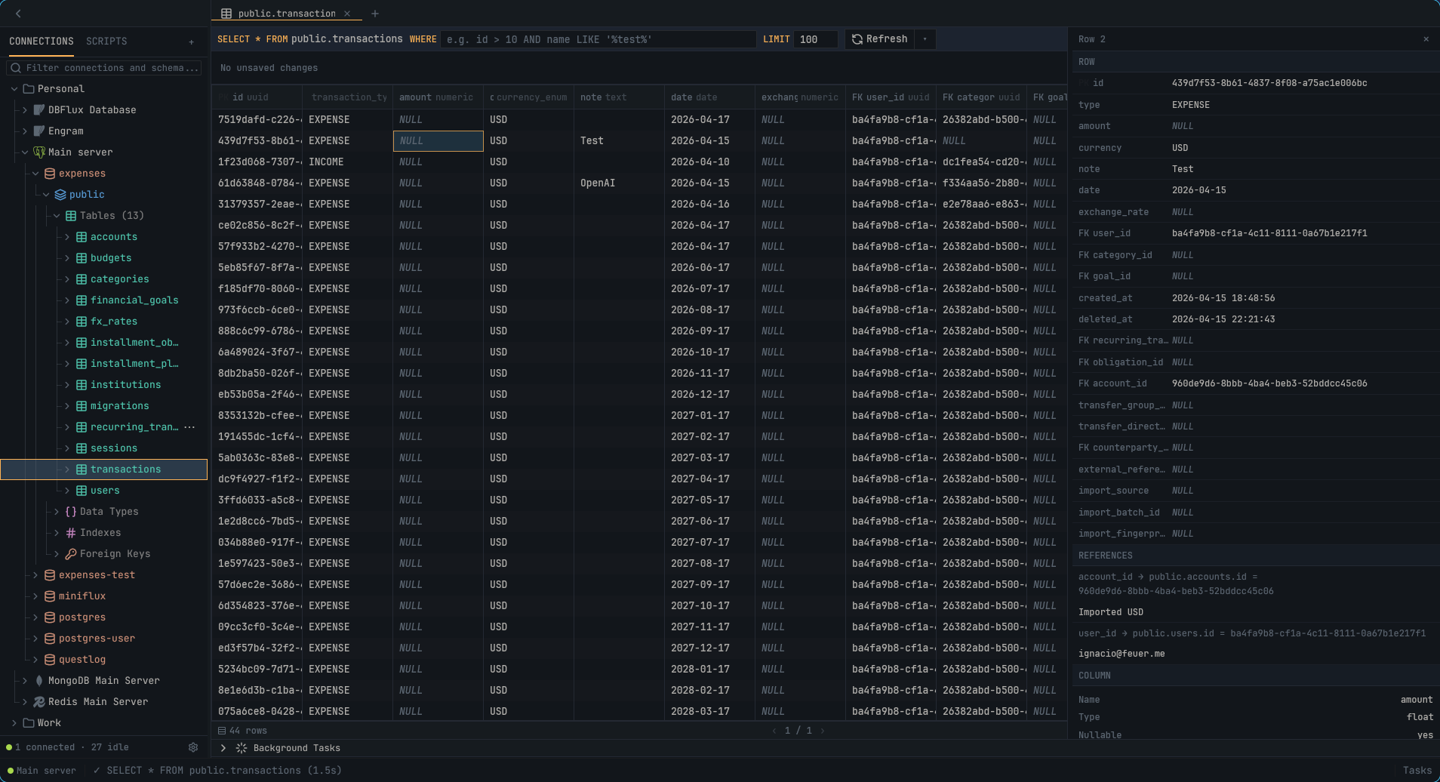
Task: Focus the Filter connections and schema box
Action: (104, 68)
